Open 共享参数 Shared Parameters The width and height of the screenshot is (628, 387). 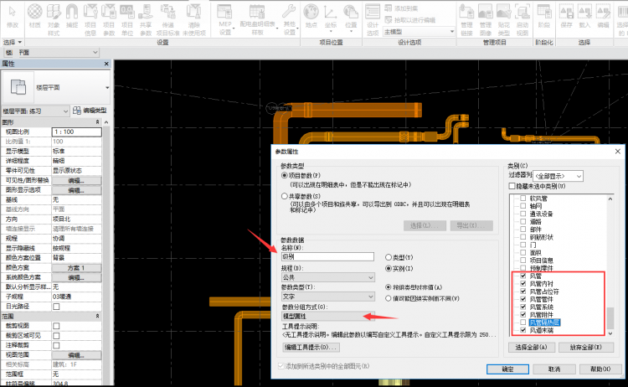[x=146, y=19]
